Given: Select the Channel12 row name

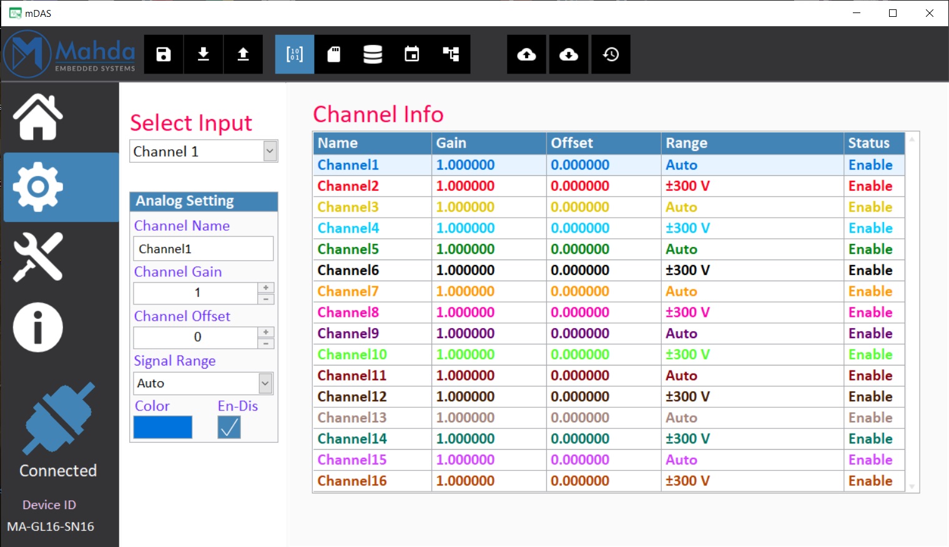Looking at the screenshot, I should [352, 397].
